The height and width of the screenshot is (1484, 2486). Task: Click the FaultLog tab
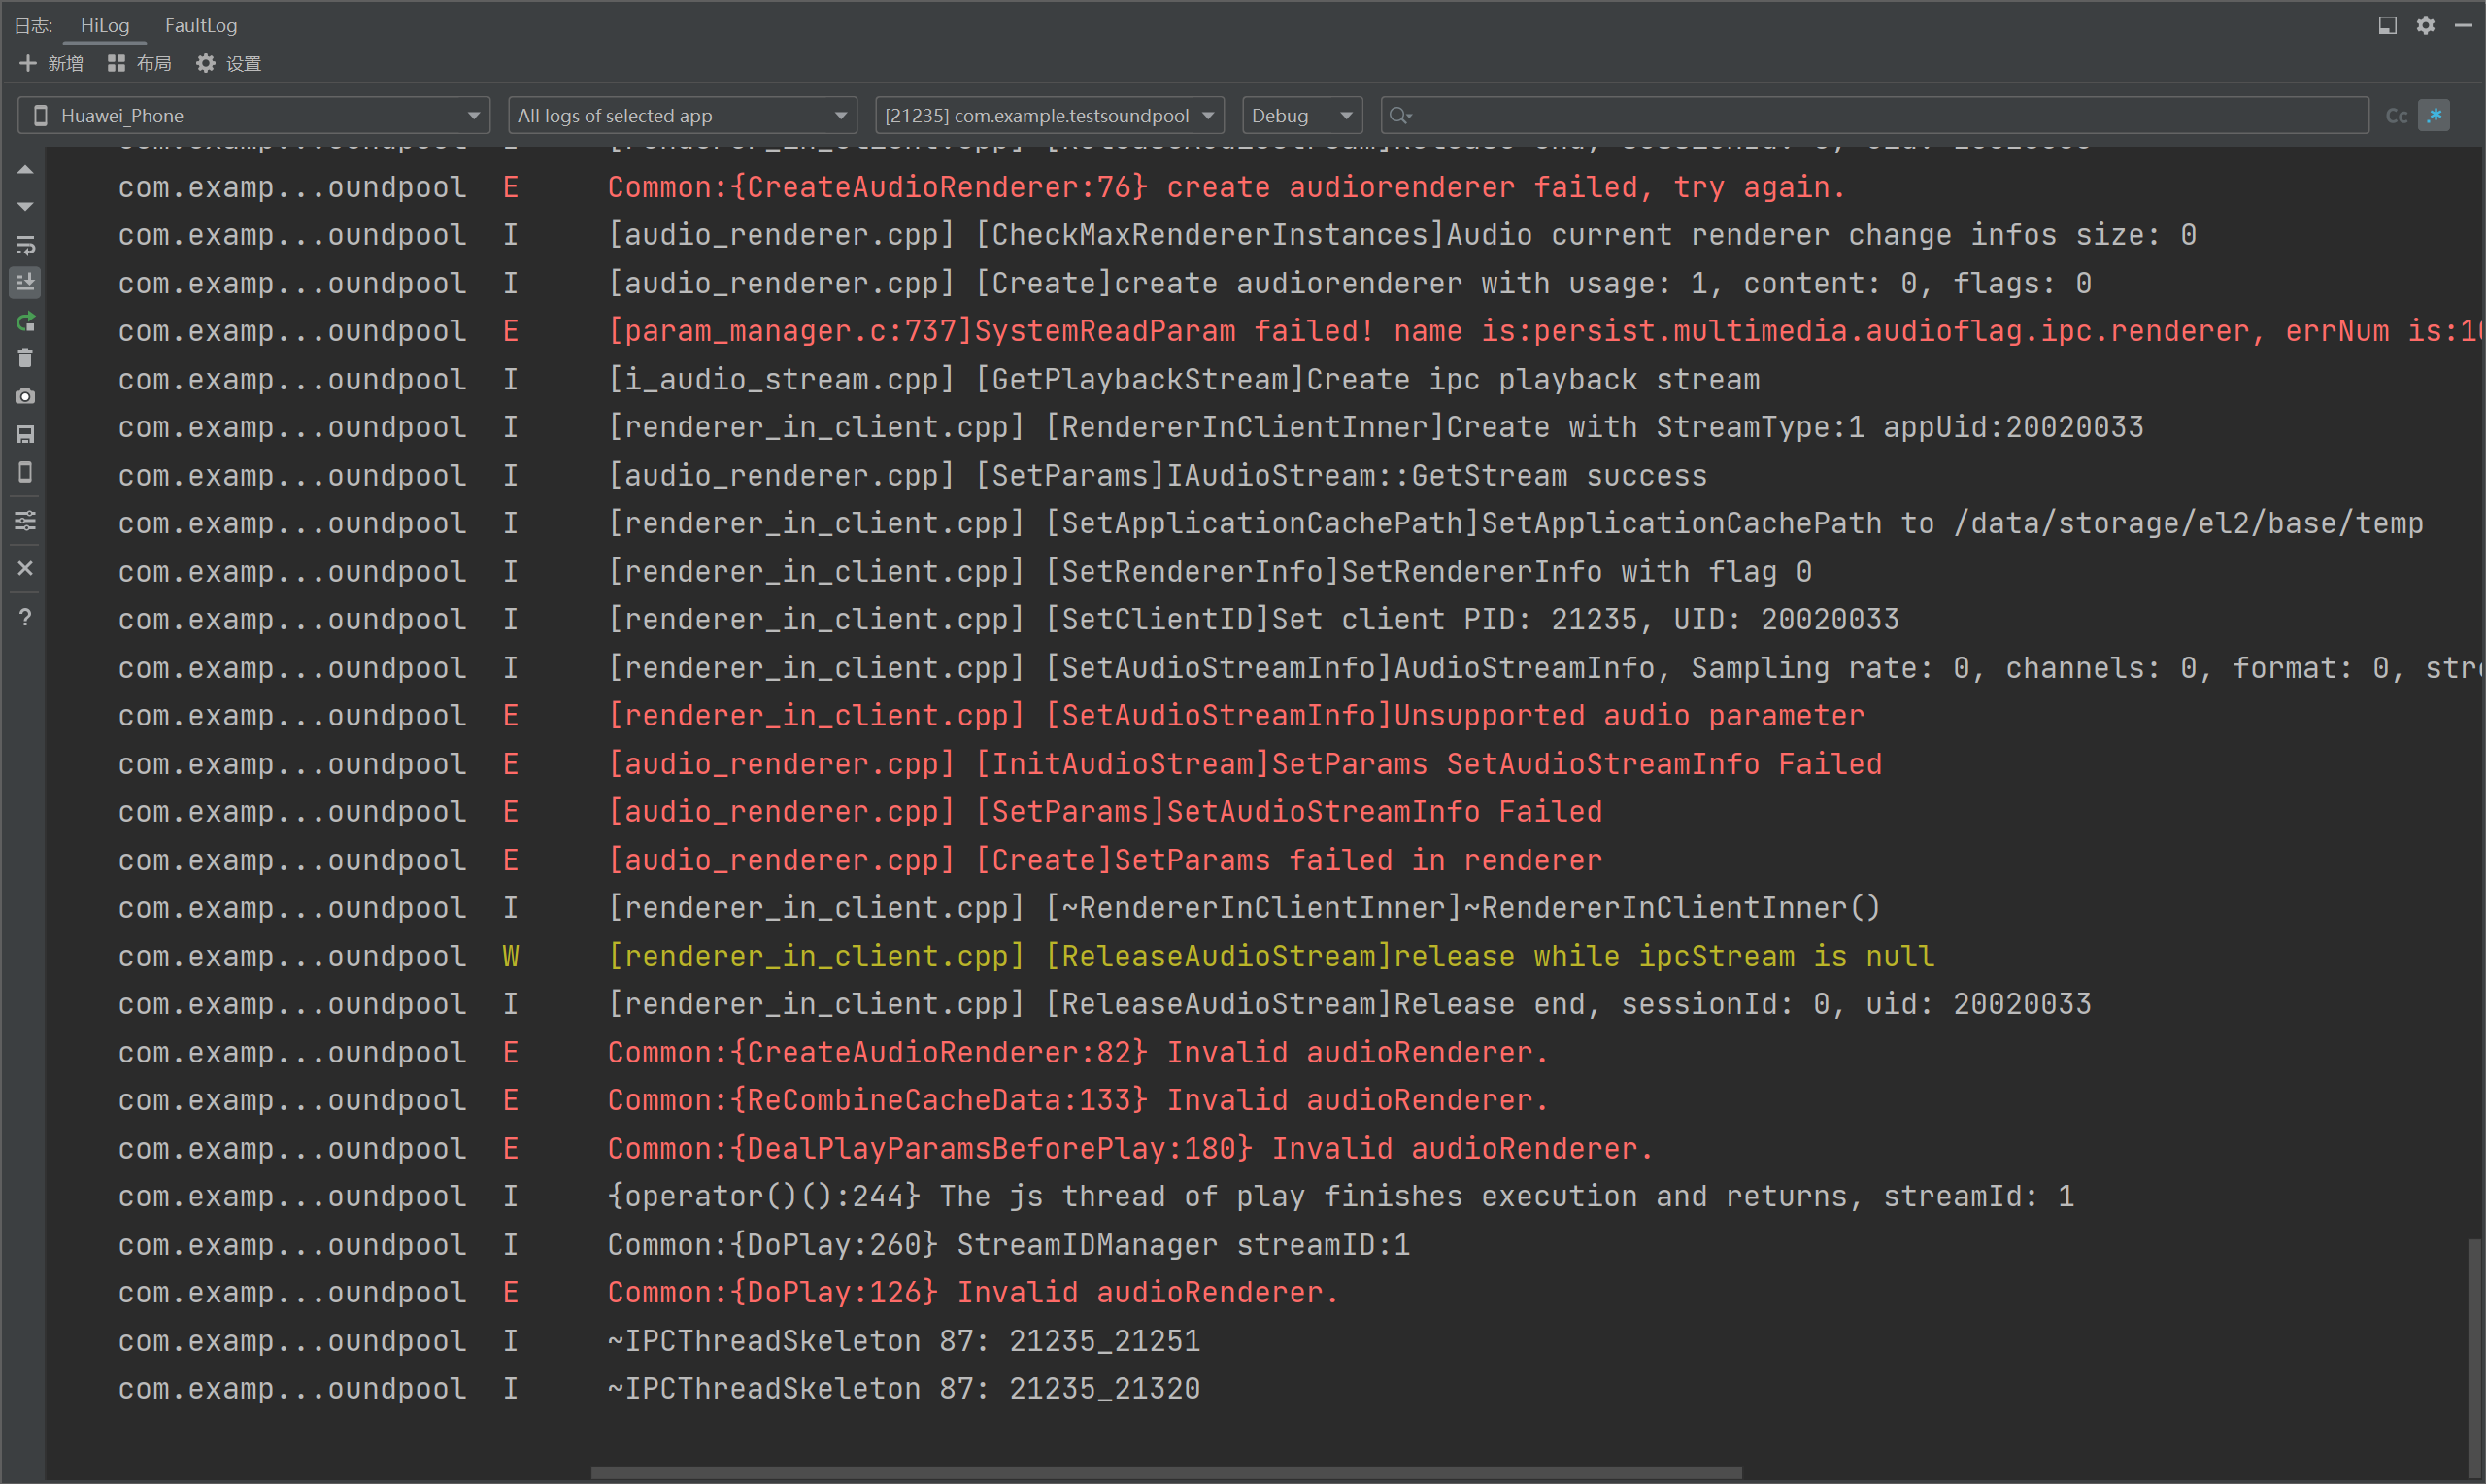(199, 24)
